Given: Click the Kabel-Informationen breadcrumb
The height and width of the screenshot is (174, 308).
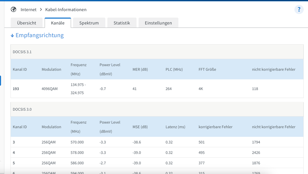Looking at the screenshot, I should click(x=66, y=10).
